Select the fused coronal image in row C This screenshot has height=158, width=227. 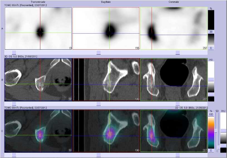click(x=174, y=131)
